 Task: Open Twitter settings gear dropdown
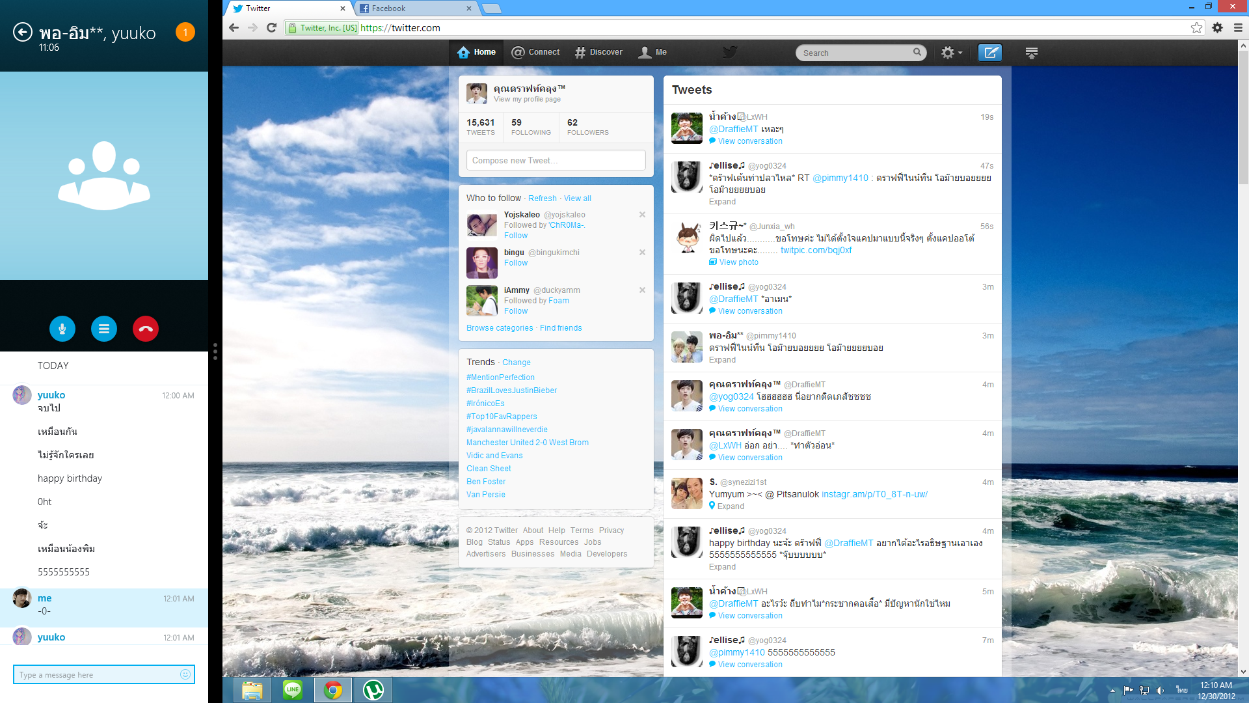[x=951, y=53]
